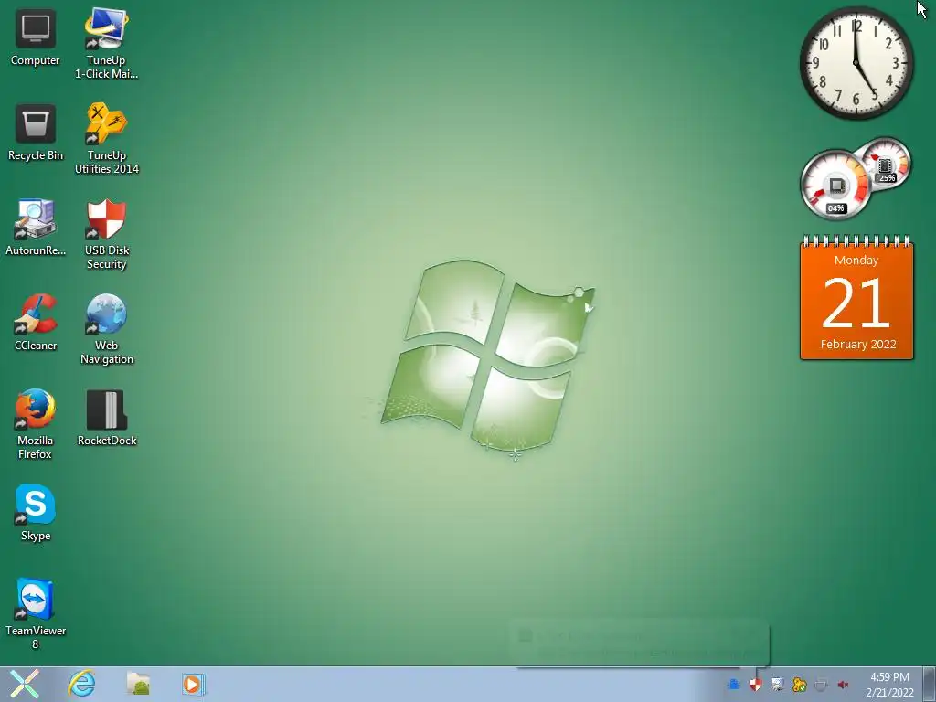Launch Internet Explorer from taskbar
This screenshot has height=702, width=936.
81,684
